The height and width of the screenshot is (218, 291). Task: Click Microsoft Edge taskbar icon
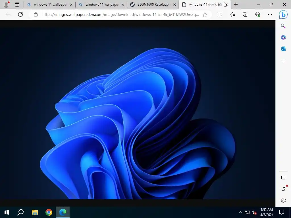tap(63, 212)
